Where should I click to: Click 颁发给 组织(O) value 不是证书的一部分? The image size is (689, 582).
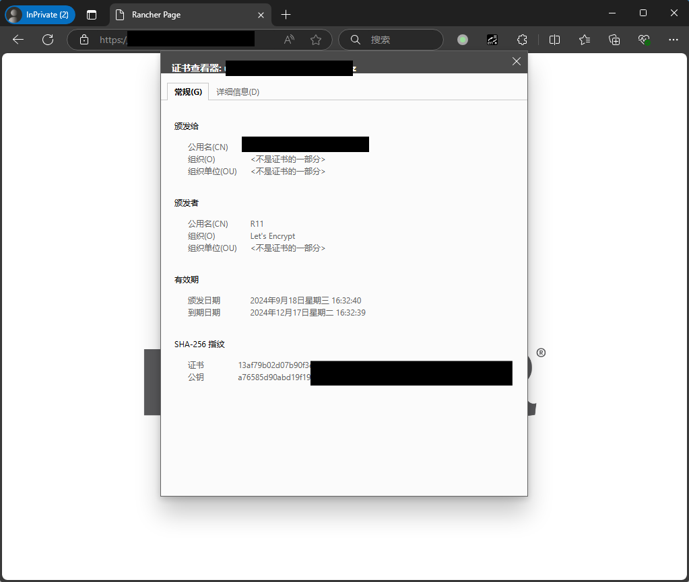[288, 159]
